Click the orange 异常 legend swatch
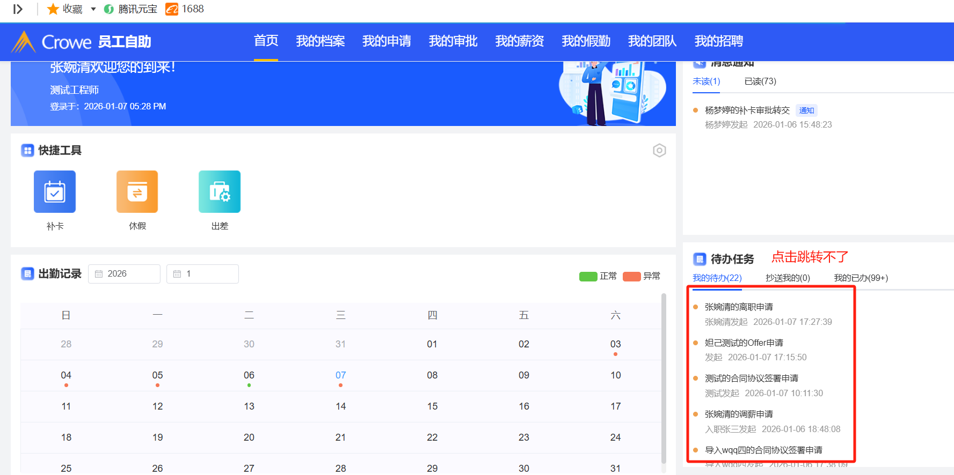Viewport: 954px width, 475px height. click(x=632, y=276)
